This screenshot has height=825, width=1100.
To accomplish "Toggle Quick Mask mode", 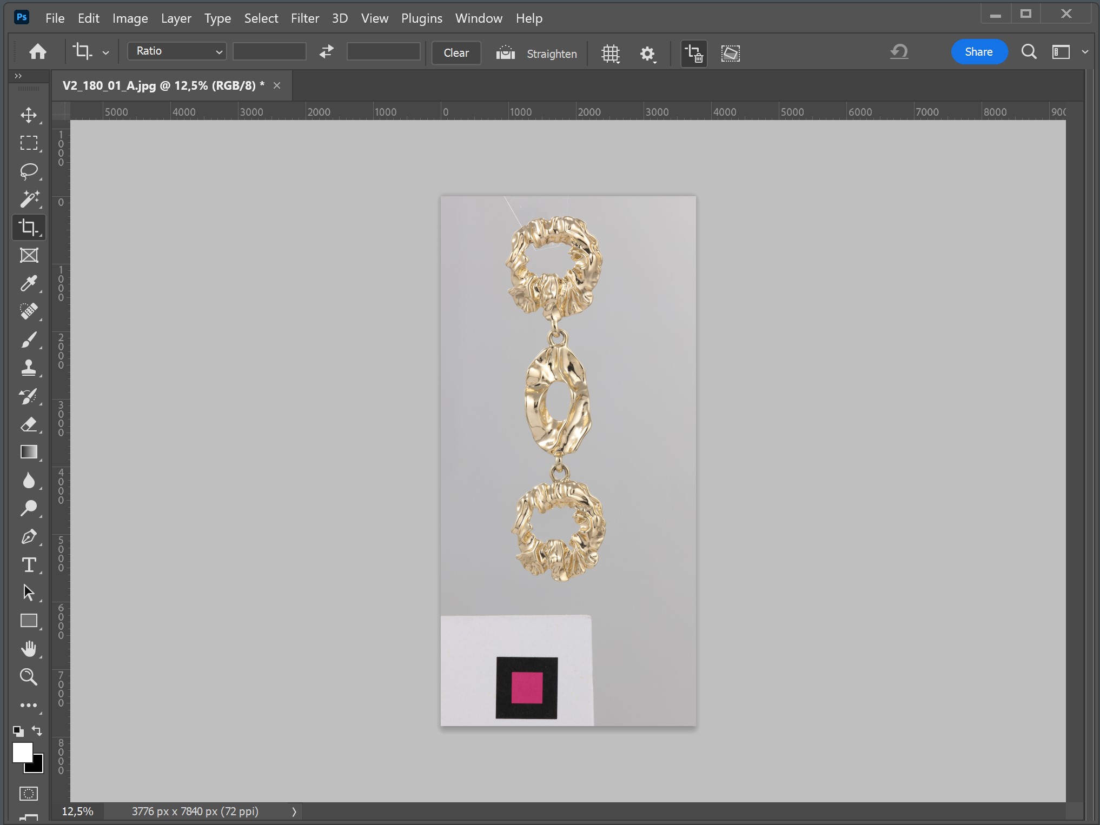I will (x=28, y=794).
